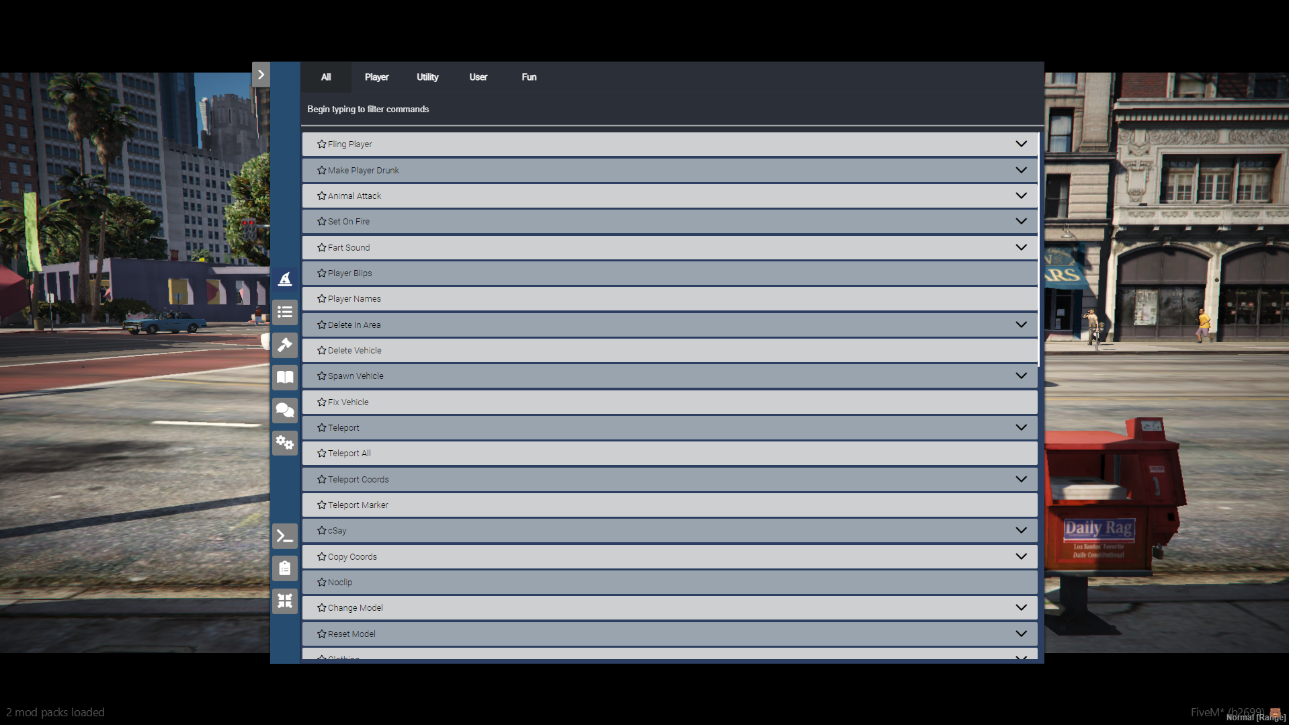
Task: Favorite the Spawn Vehicle command star
Action: pos(321,376)
